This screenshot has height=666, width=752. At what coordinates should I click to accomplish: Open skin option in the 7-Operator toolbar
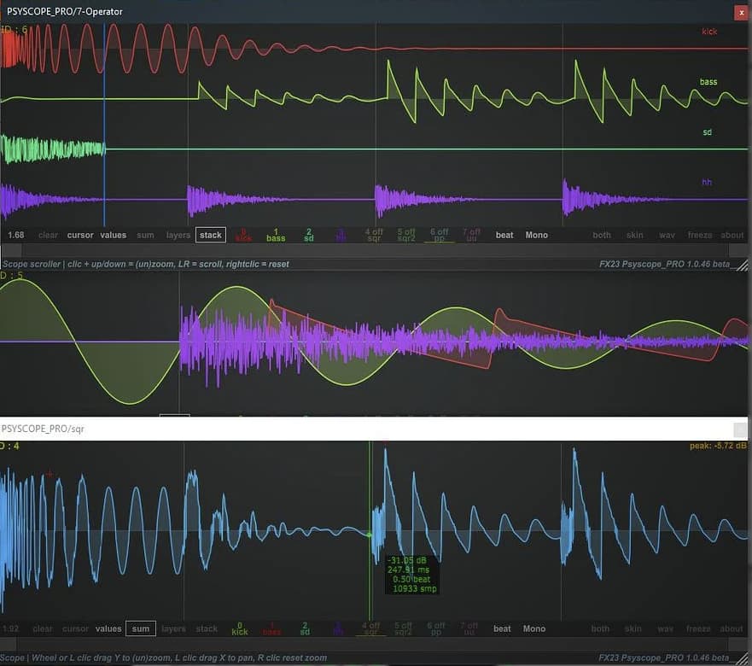(x=634, y=235)
